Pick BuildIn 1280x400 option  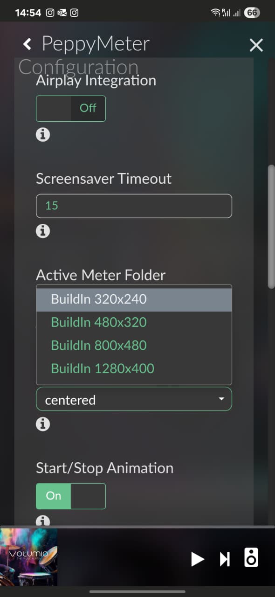pos(134,368)
